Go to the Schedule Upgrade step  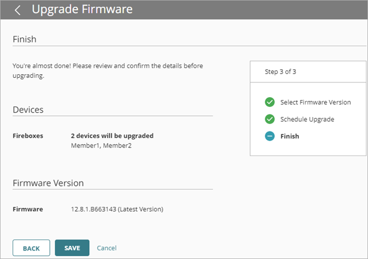(x=307, y=119)
